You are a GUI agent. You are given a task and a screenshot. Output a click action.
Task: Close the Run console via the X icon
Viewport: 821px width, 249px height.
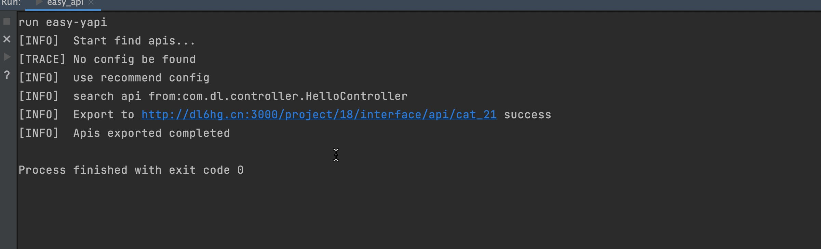[7, 39]
